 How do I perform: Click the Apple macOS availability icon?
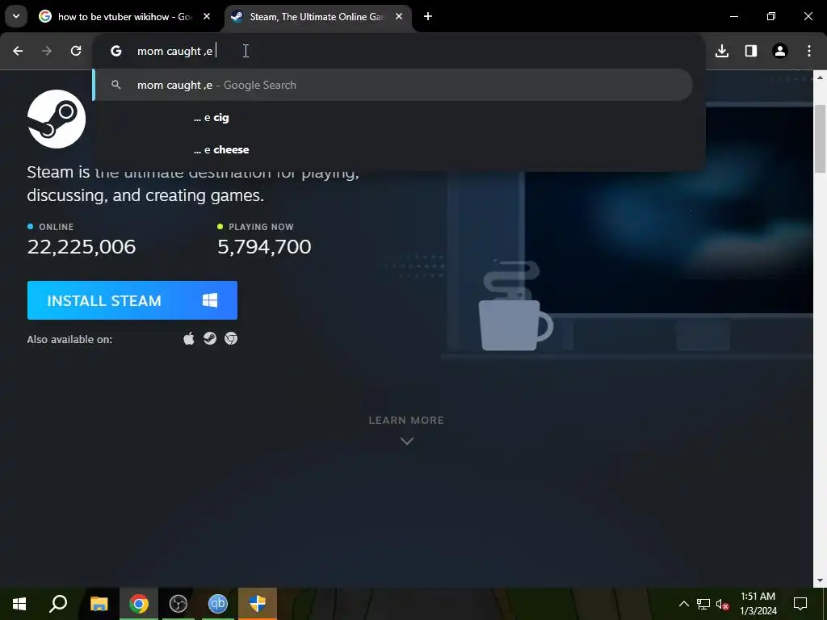[189, 338]
